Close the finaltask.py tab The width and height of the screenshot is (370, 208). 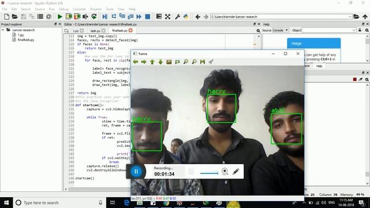point(131,31)
